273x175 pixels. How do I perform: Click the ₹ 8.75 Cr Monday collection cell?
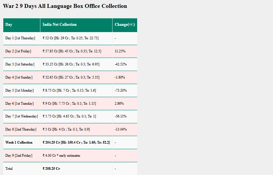pyautogui.click(x=69, y=91)
